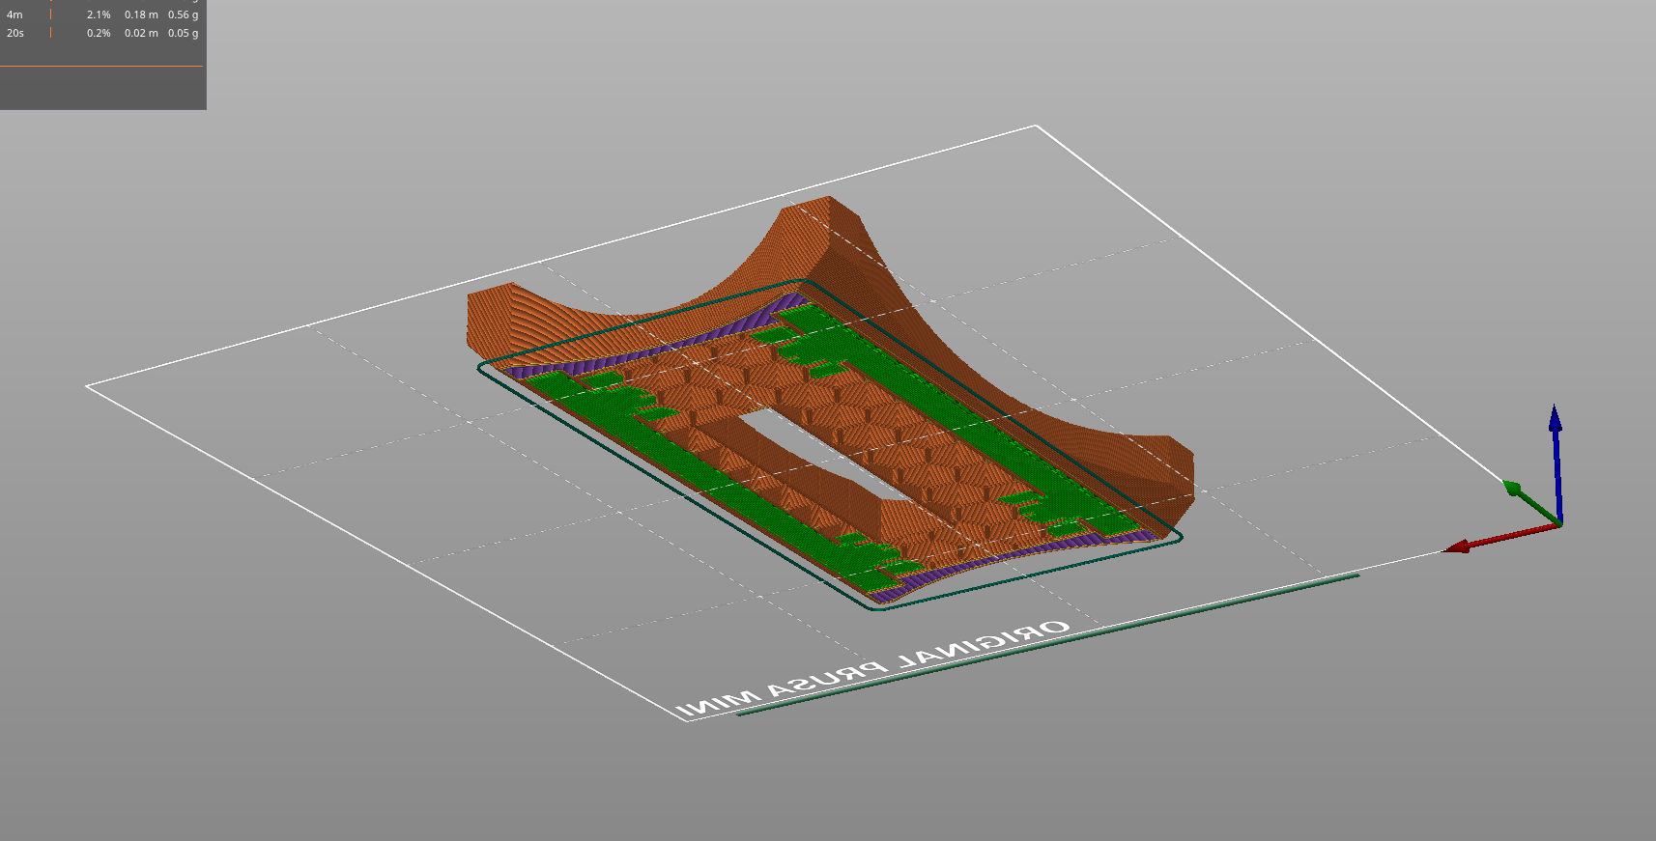Image resolution: width=1656 pixels, height=841 pixels.
Task: Click the "2.1%" percentage value
Action: (x=99, y=15)
